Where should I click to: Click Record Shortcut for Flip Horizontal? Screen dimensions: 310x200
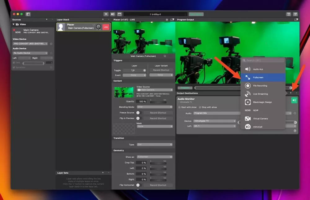[x=158, y=185]
